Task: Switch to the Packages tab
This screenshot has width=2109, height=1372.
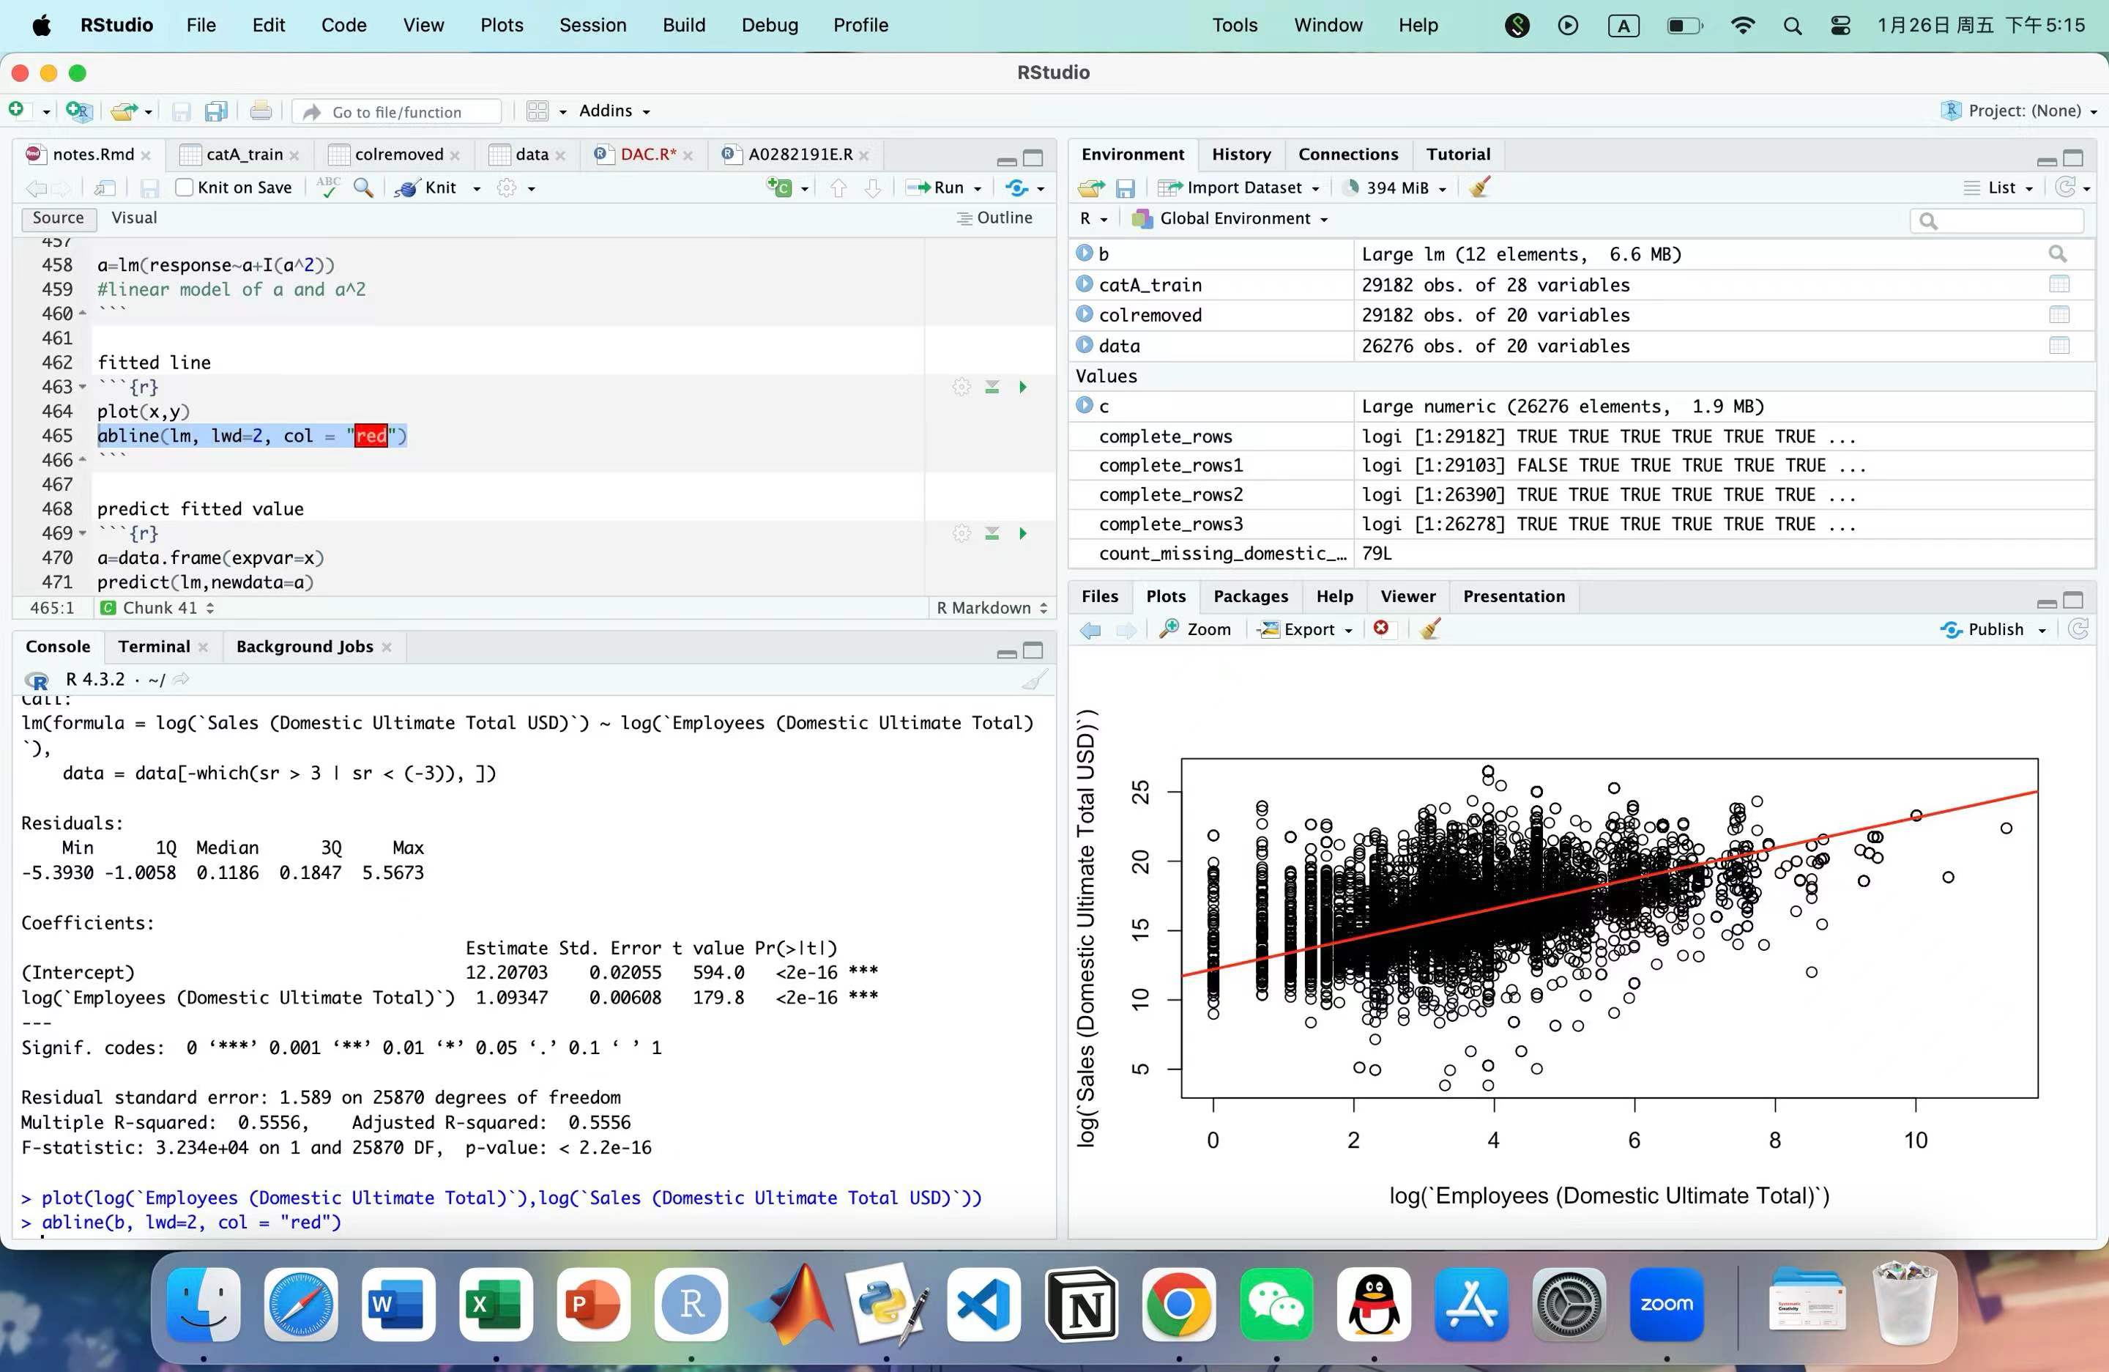Action: tap(1250, 596)
